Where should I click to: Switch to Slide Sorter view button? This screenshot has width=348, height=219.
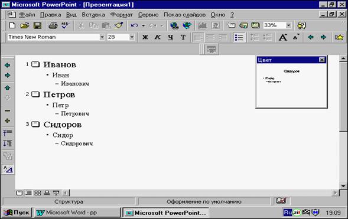pyautogui.click(x=37, y=193)
